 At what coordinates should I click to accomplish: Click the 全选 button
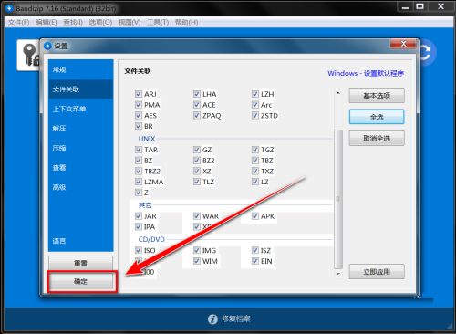coord(377,117)
